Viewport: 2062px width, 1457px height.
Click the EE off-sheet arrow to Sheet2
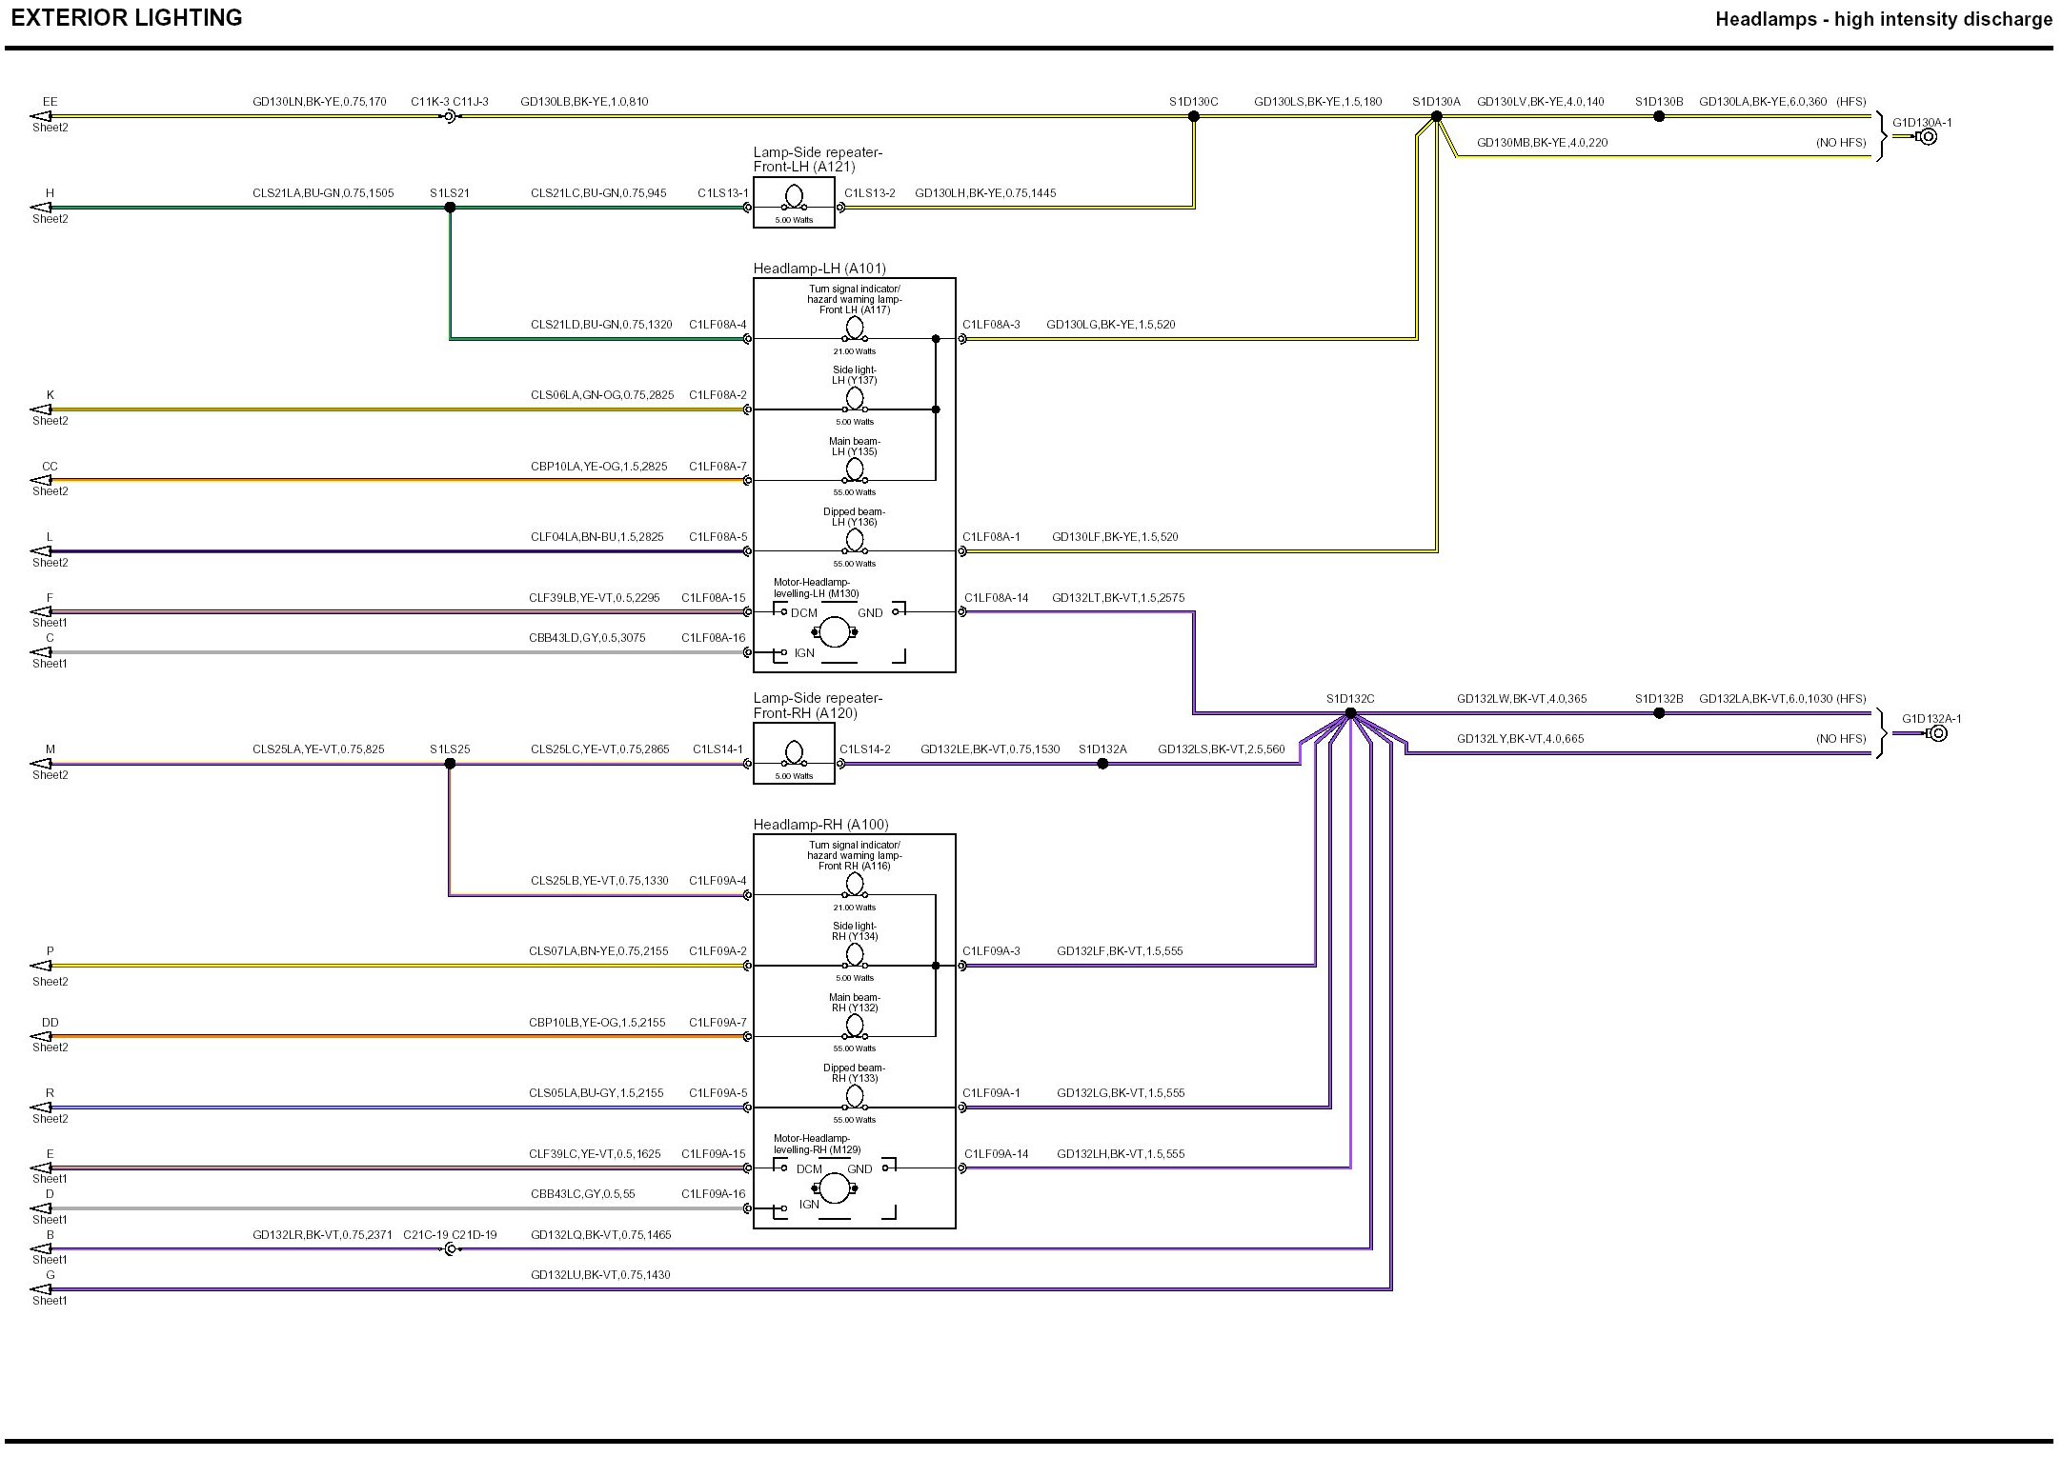[41, 116]
